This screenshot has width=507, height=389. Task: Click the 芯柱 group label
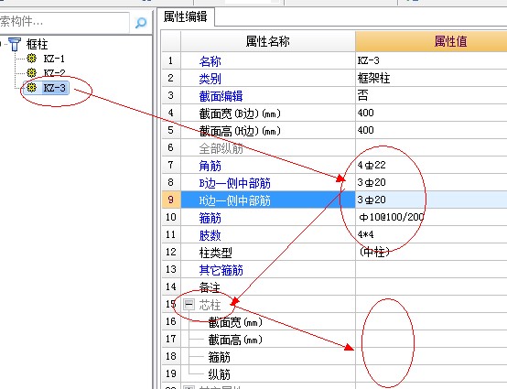tap(210, 305)
